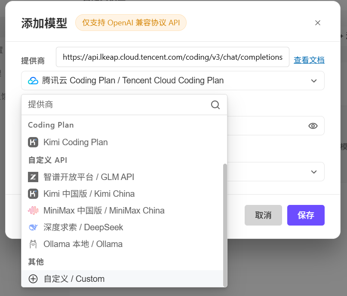Click the 添加模型 dialog title
This screenshot has width=347, height=296.
tap(44, 23)
